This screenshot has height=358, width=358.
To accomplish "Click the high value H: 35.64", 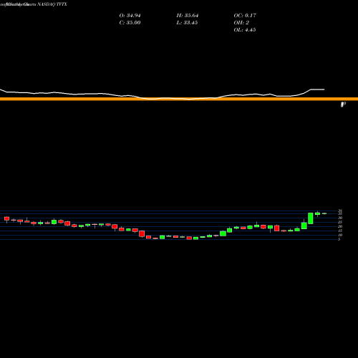I will tap(188, 16).
